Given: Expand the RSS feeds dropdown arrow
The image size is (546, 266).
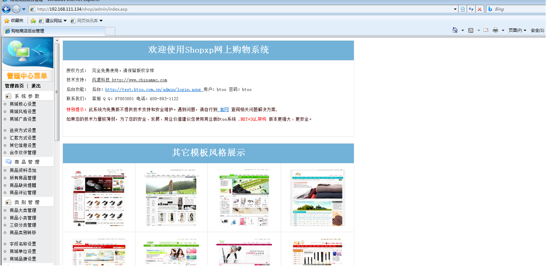Looking at the screenshot, I should [x=479, y=30].
